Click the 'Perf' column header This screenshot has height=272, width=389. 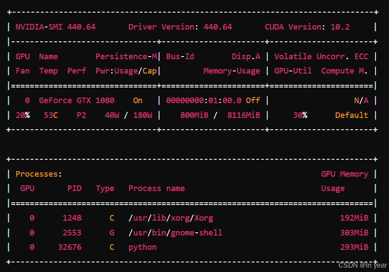pyautogui.click(x=76, y=71)
